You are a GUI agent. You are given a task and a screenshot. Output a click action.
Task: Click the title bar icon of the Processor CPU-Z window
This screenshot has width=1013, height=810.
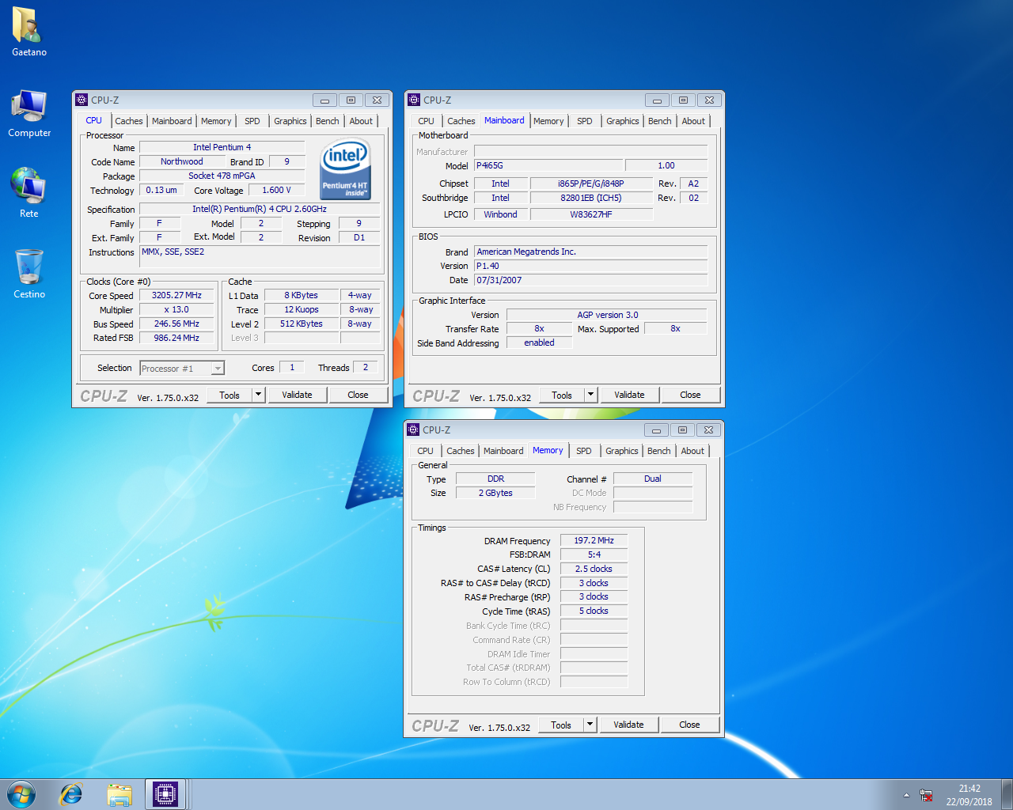click(82, 100)
